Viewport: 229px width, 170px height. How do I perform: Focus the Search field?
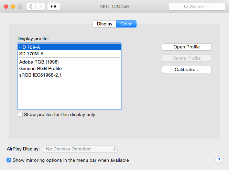coord(197,7)
